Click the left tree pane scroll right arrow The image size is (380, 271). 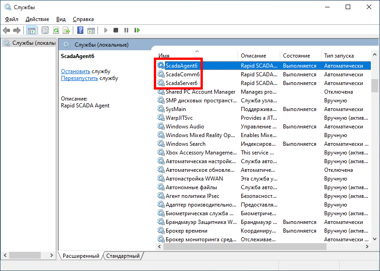(x=51, y=255)
